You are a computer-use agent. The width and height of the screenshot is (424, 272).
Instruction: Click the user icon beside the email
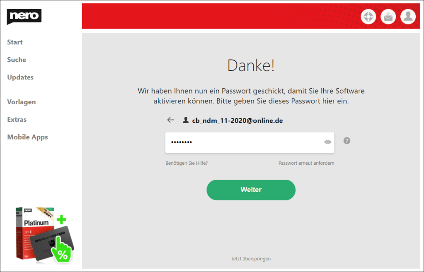click(186, 120)
